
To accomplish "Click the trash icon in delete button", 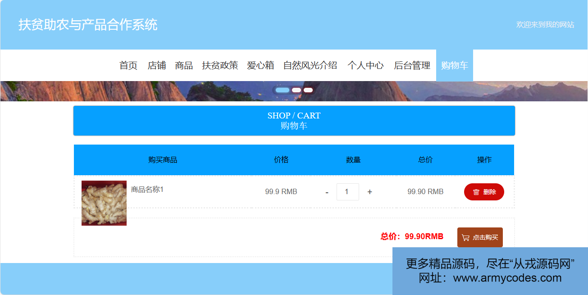I will coord(476,192).
